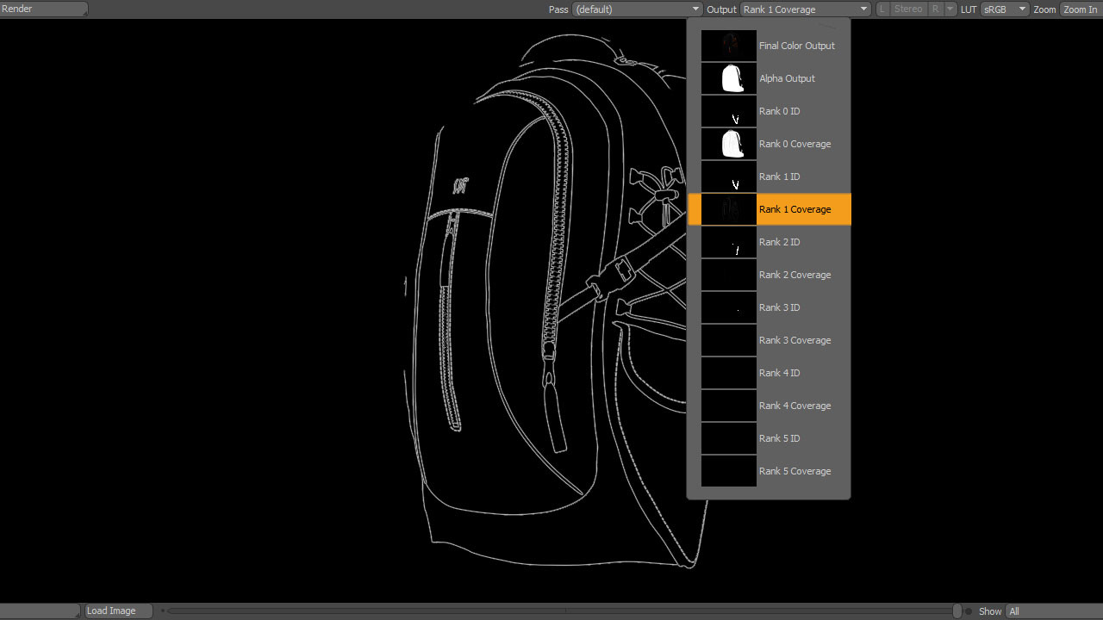Screen dimensions: 1103x620
Task: Toggle the R right-eye view
Action: (936, 9)
